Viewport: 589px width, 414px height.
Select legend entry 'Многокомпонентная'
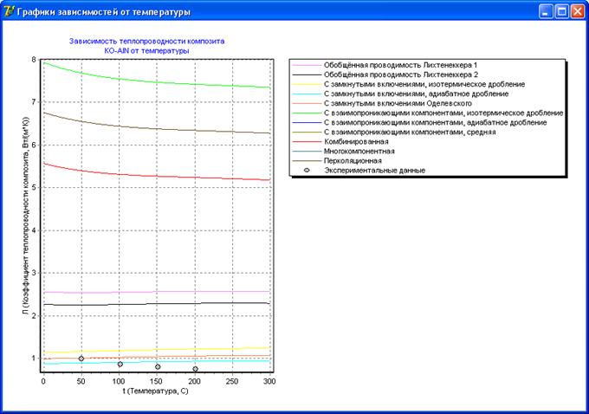pos(359,152)
